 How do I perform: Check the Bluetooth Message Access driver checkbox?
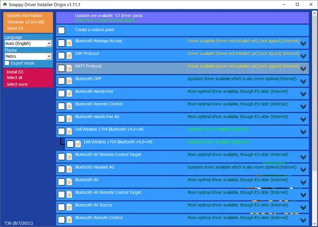[61, 43]
